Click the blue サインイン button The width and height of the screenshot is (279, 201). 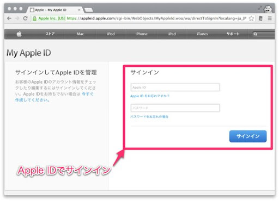pos(248,136)
